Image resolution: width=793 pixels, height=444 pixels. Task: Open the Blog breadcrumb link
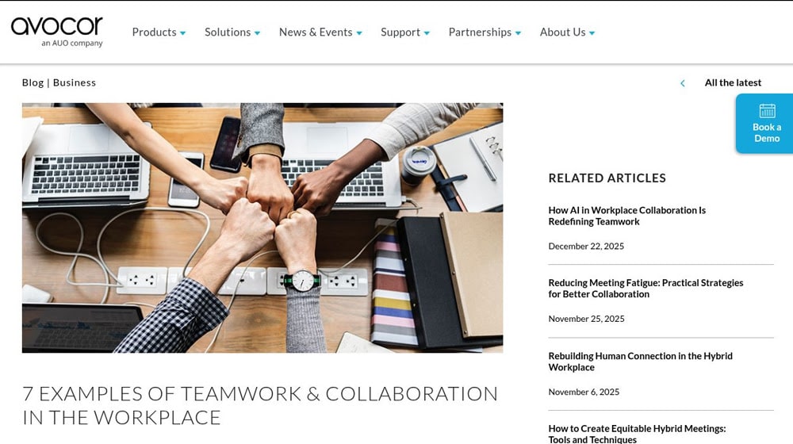click(x=33, y=82)
